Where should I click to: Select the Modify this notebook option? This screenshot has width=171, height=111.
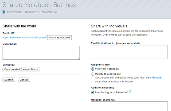(93, 74)
